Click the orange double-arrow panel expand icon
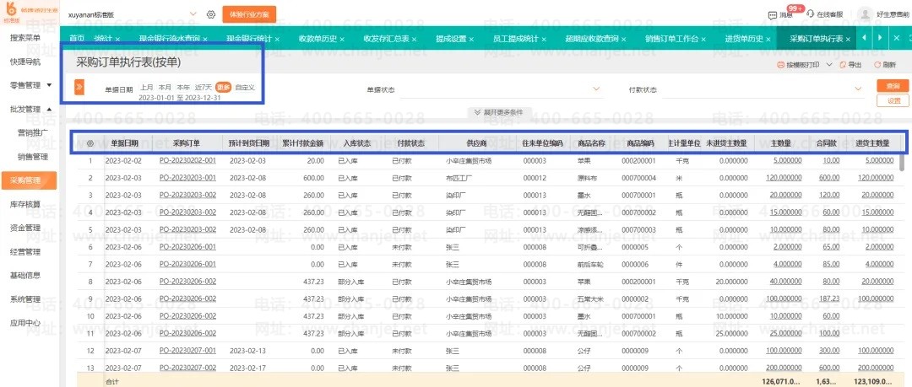912x387 pixels. pos(79,88)
